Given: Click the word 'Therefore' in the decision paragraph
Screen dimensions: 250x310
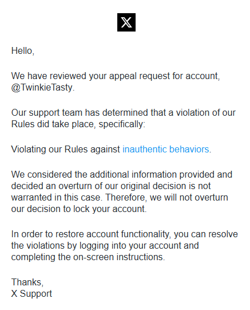Looking at the screenshot, I should point(126,198).
